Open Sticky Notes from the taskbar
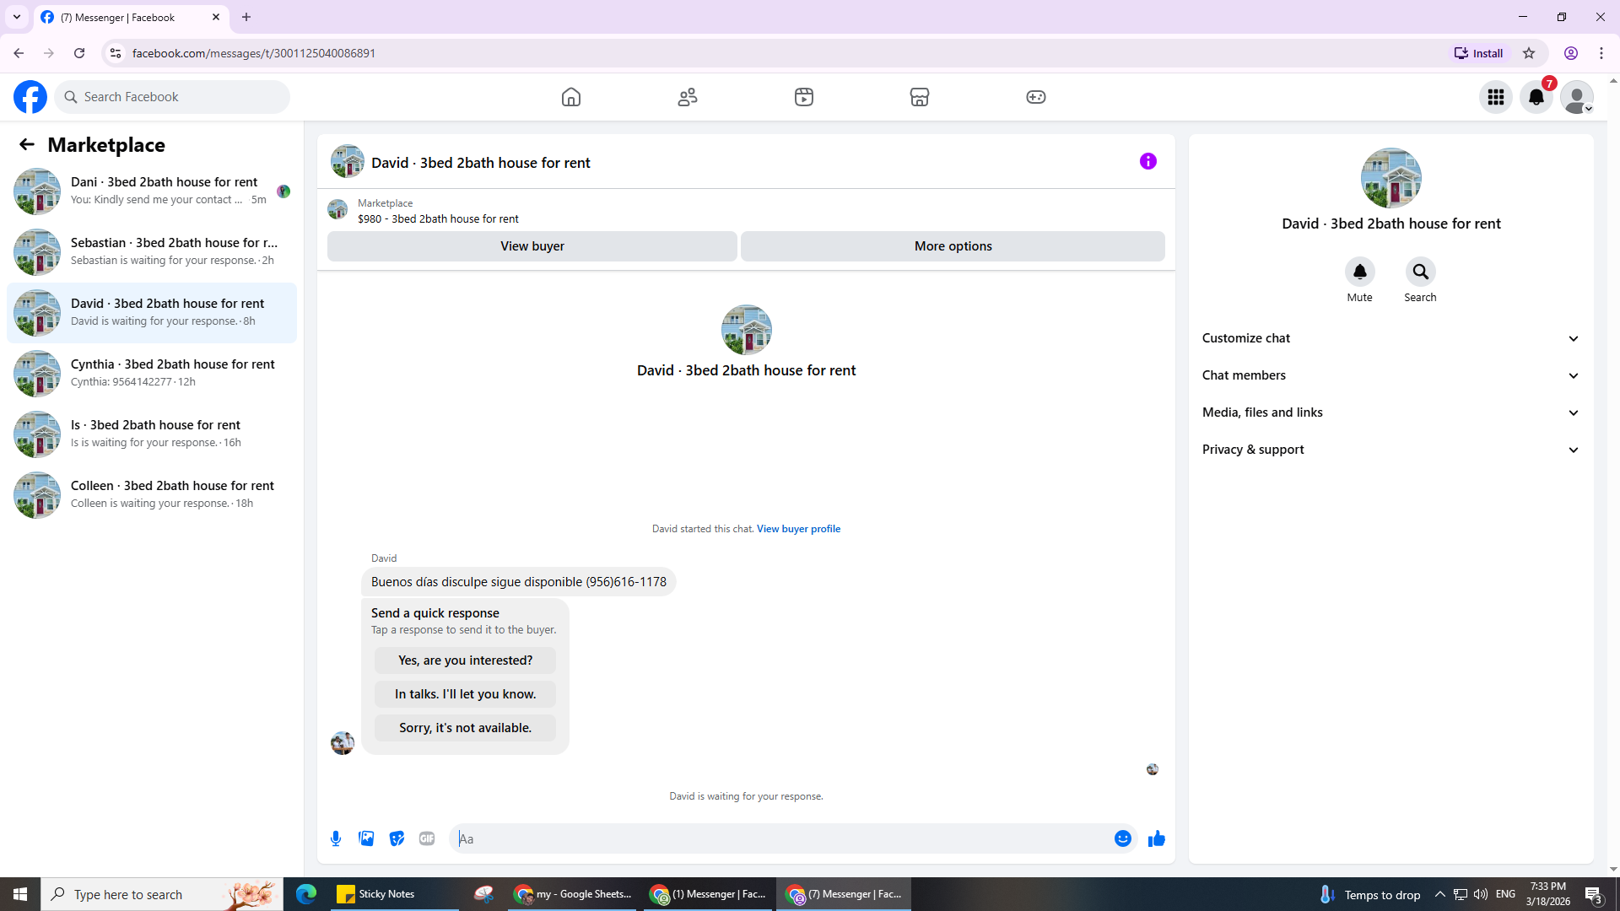The width and height of the screenshot is (1620, 911). tap(376, 894)
